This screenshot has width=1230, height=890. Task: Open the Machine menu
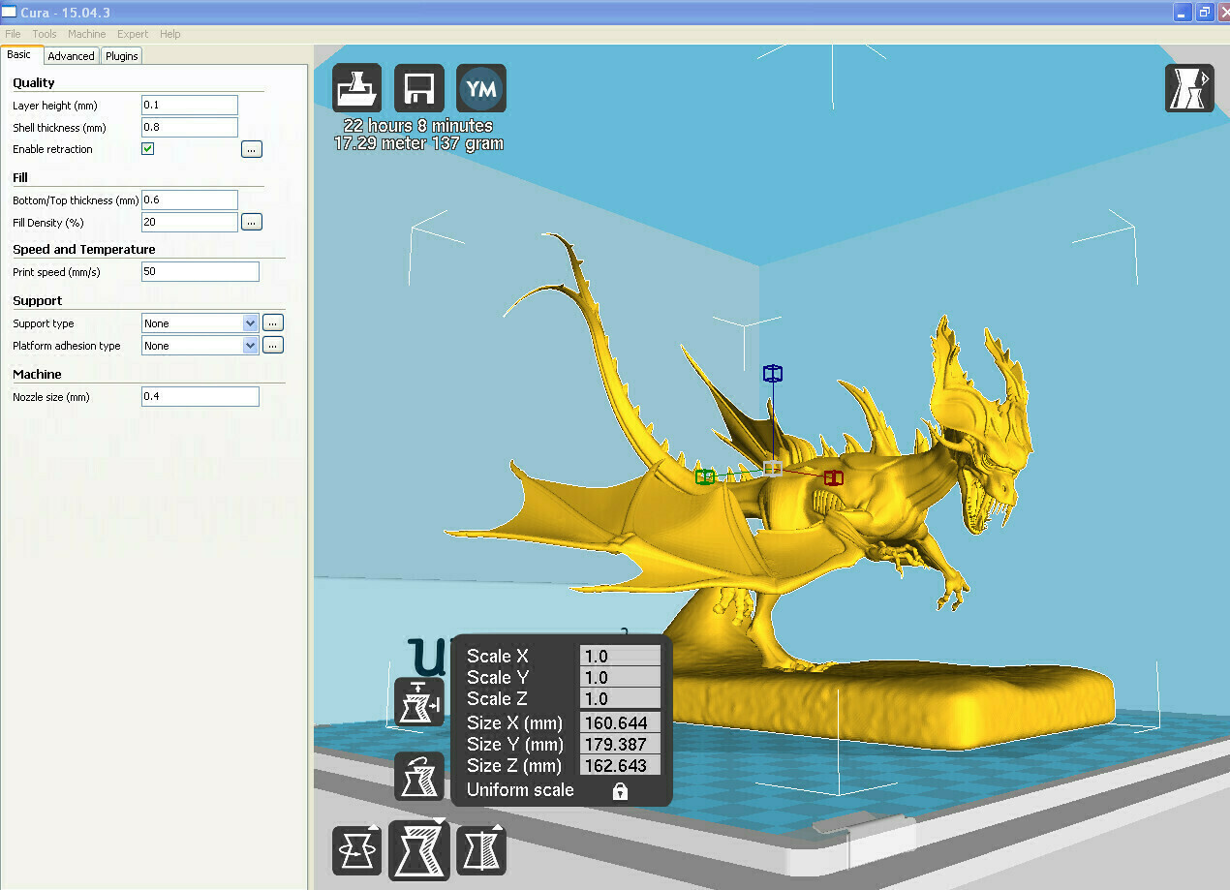[87, 34]
